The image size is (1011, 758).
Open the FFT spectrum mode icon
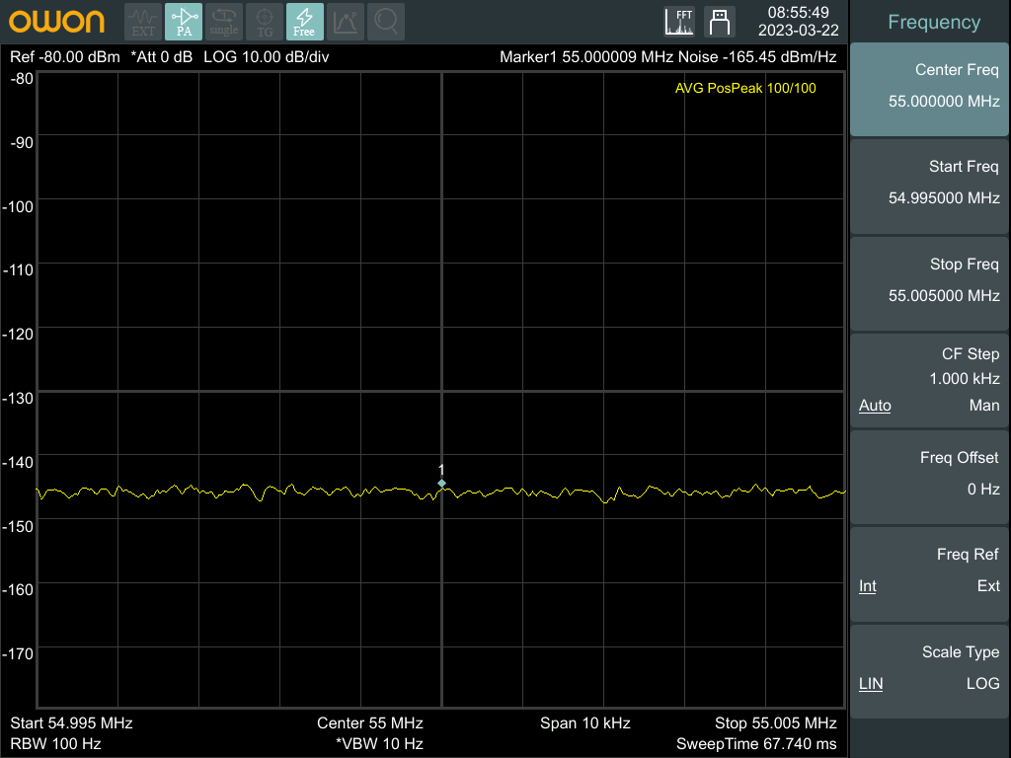point(679,21)
